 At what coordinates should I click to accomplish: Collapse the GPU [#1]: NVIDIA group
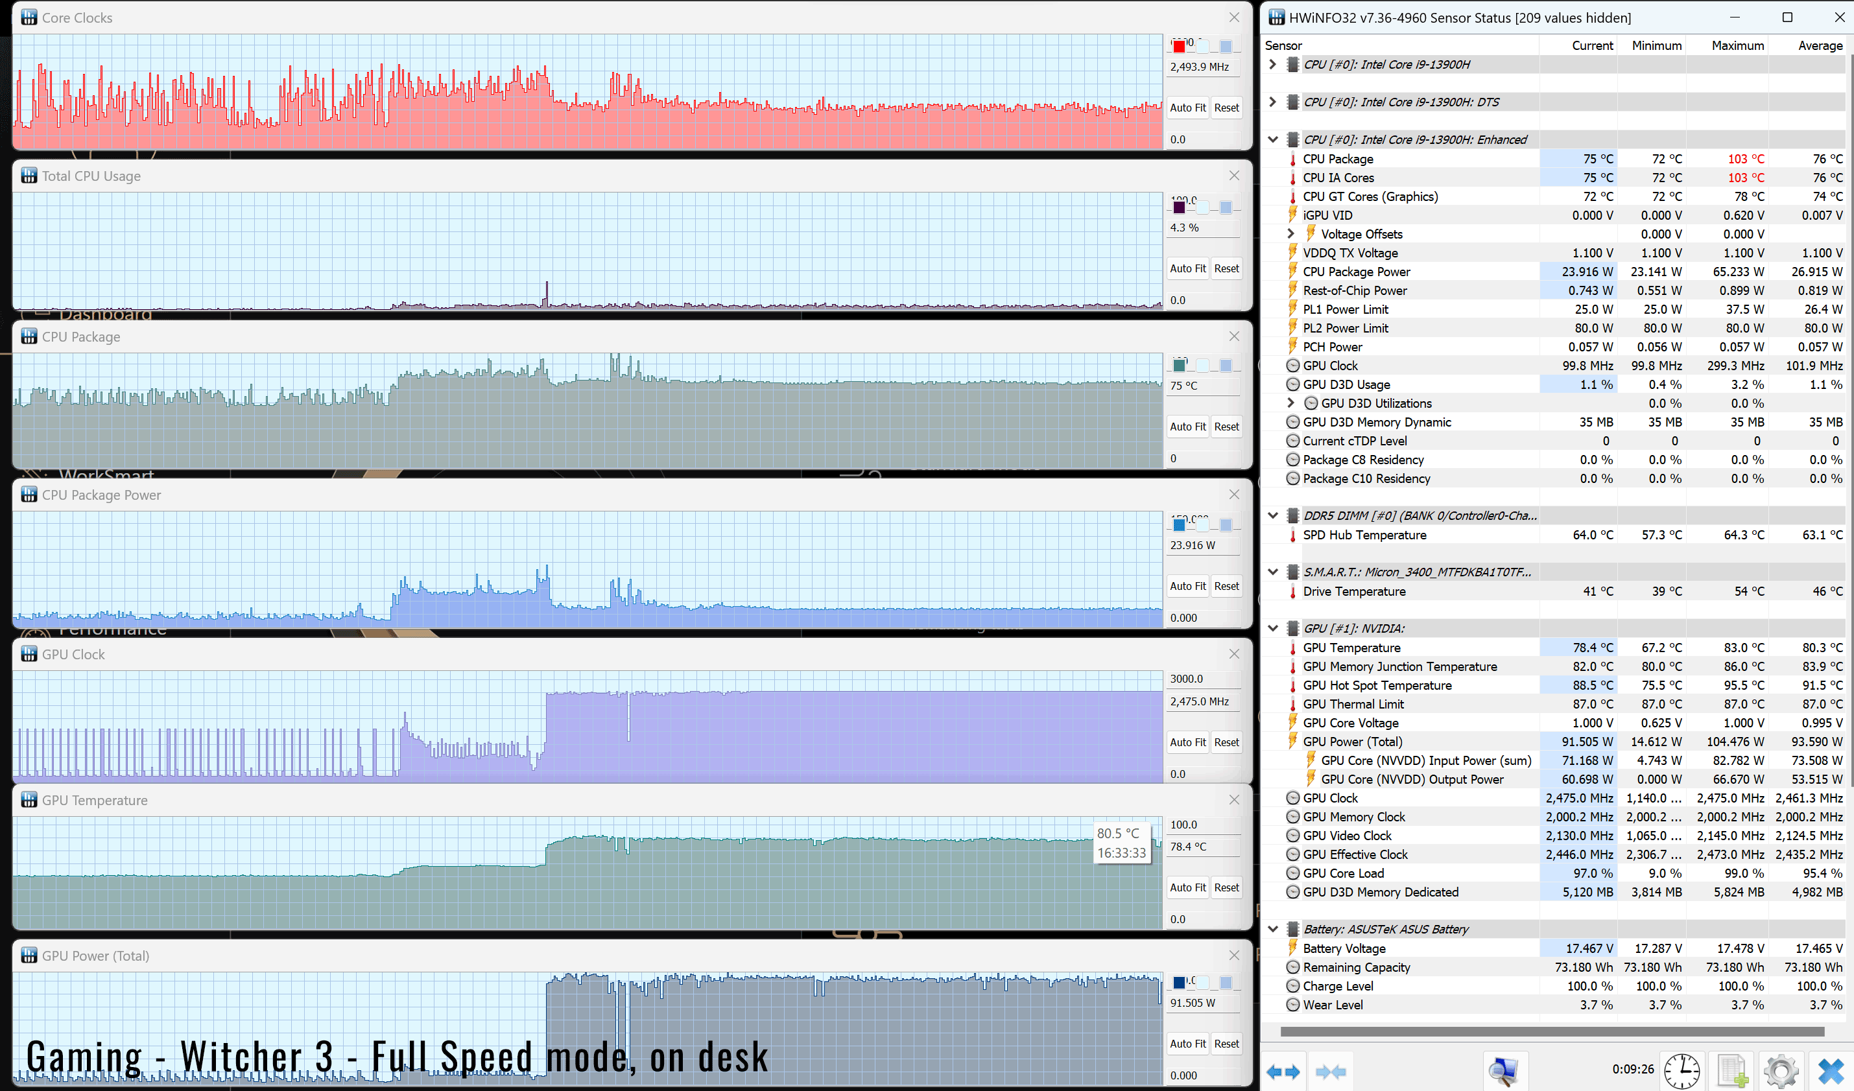[1273, 628]
